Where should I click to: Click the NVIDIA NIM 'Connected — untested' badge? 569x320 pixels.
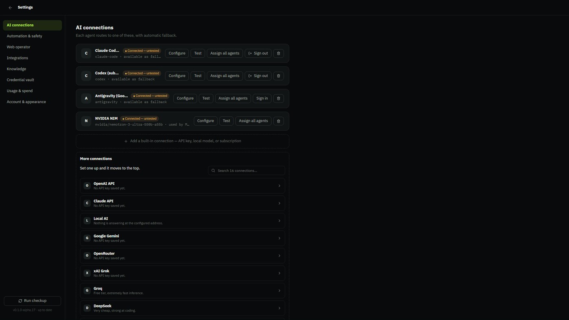(x=140, y=119)
